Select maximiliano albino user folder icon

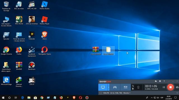click(6, 67)
